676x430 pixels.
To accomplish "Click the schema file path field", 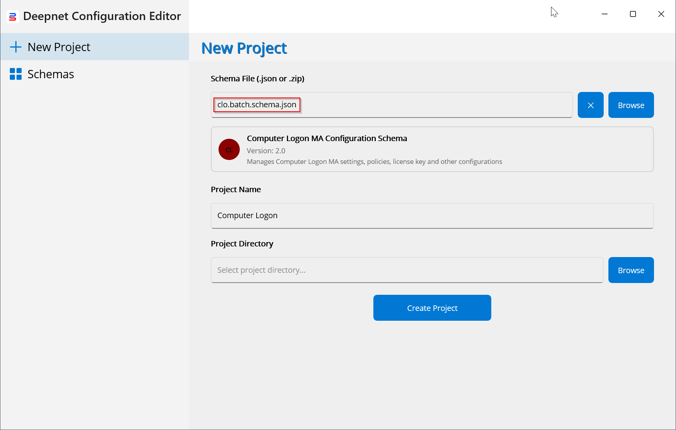I will (x=393, y=105).
